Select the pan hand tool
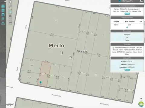Screen dimensions: 145x108 coord(10,1)
